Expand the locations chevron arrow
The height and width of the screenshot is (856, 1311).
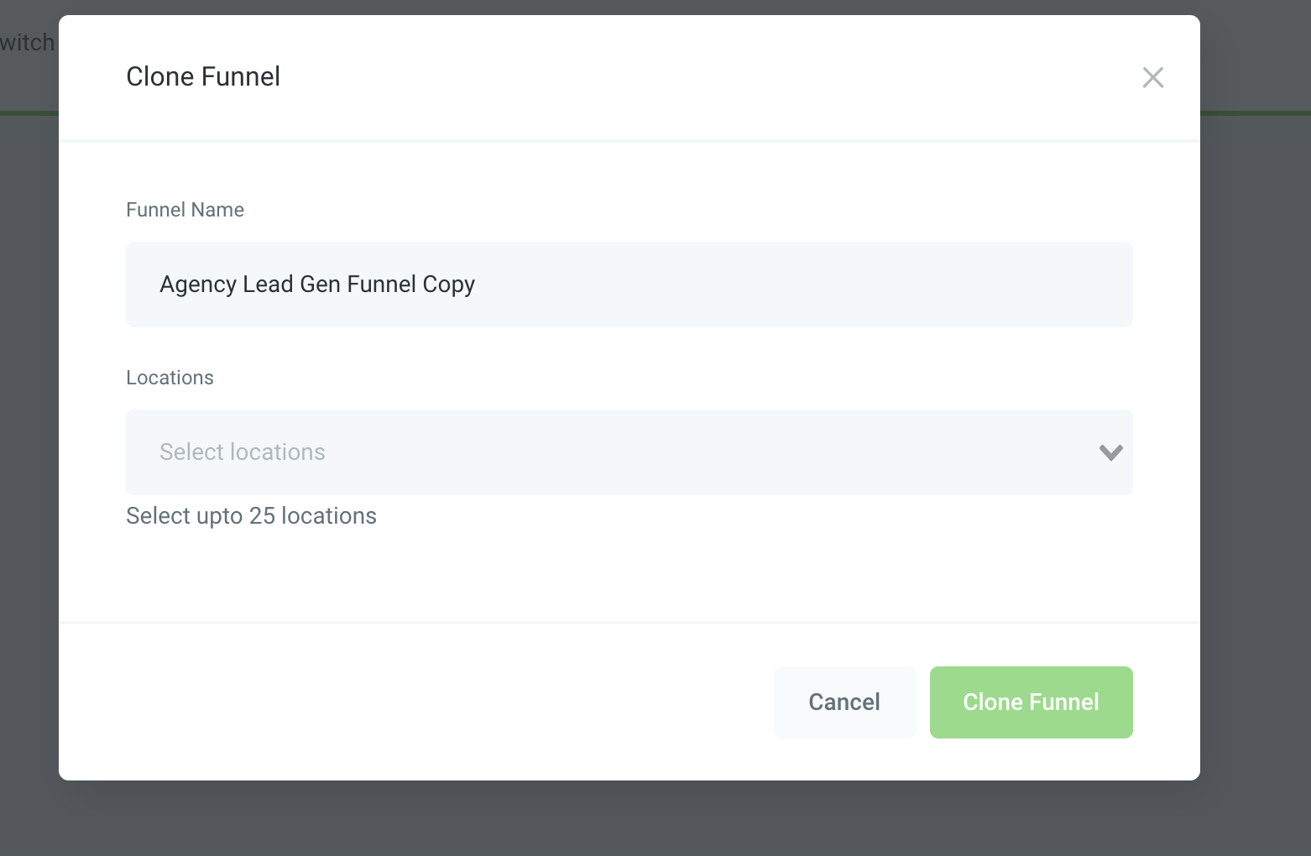point(1110,452)
